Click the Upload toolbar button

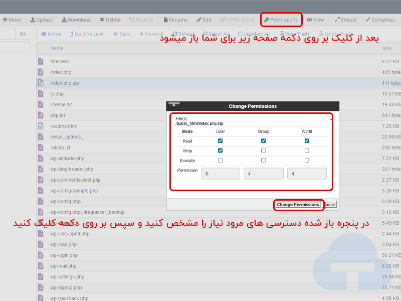pyautogui.click(x=41, y=20)
